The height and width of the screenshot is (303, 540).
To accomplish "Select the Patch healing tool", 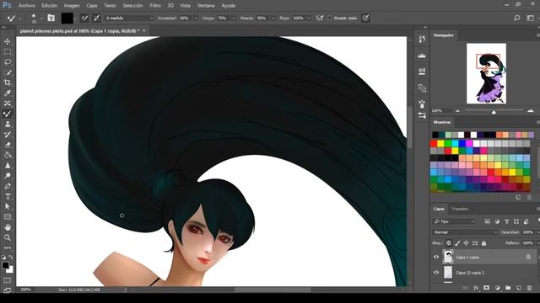I will [8, 104].
